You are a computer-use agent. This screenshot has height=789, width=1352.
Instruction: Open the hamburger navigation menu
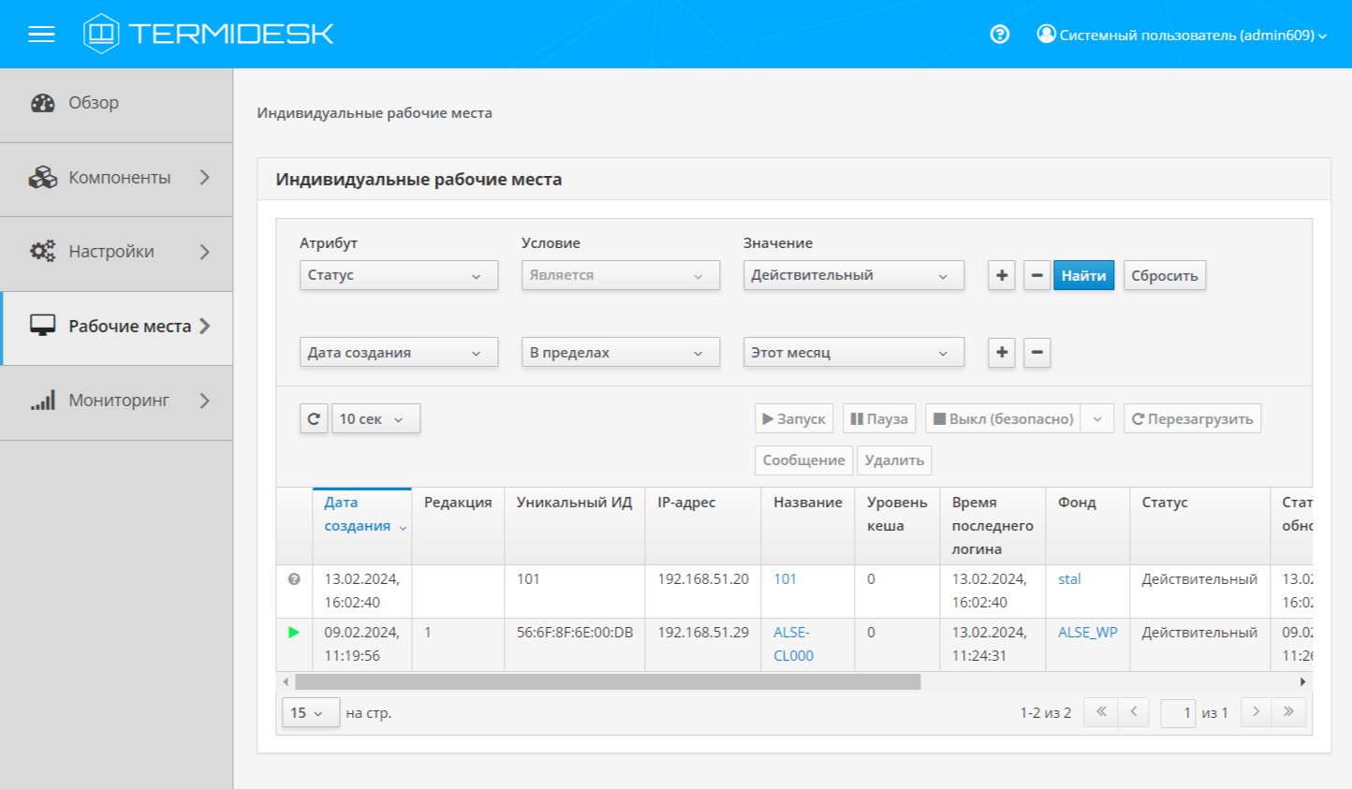[x=41, y=35]
